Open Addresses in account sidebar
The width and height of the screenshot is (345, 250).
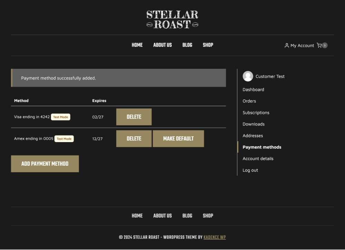click(x=253, y=136)
